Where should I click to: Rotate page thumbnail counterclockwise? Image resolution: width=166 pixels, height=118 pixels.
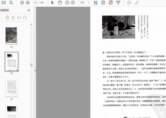click(x=19, y=18)
